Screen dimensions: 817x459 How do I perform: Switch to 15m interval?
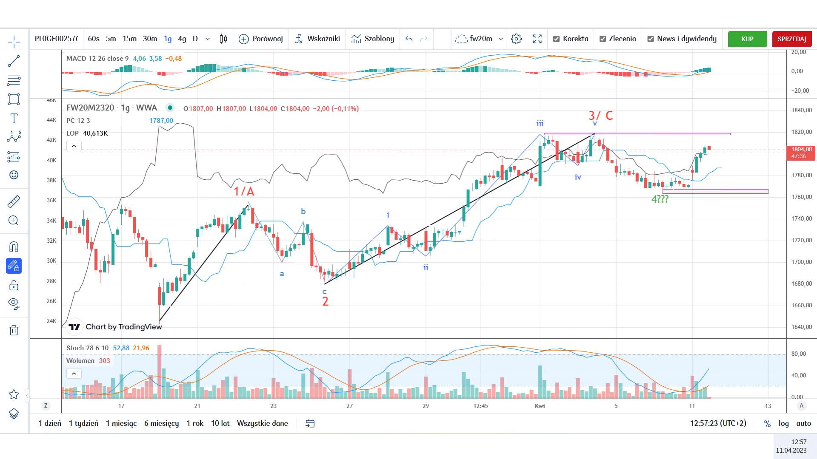130,39
